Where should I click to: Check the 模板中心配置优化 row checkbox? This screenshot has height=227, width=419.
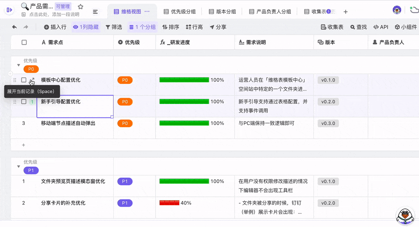click(24, 80)
